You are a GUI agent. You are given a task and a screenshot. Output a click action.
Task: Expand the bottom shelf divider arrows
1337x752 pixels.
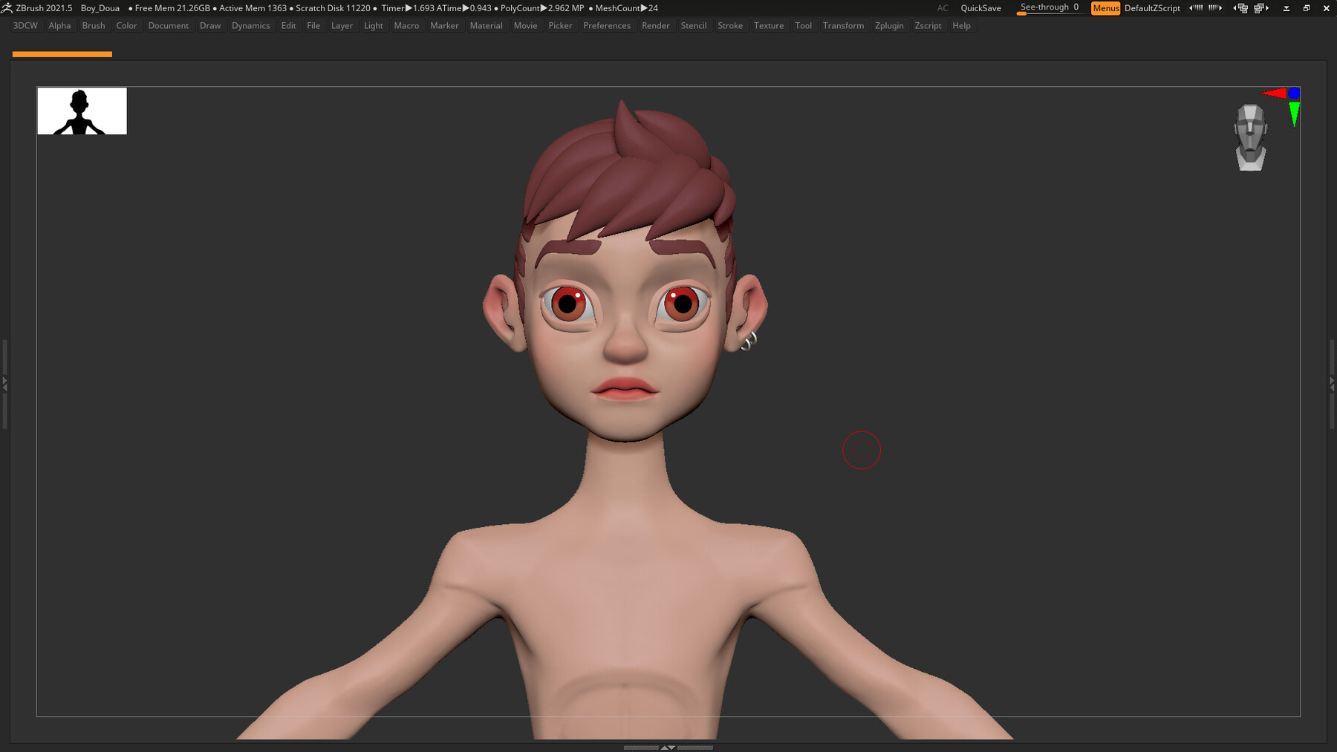coord(668,748)
